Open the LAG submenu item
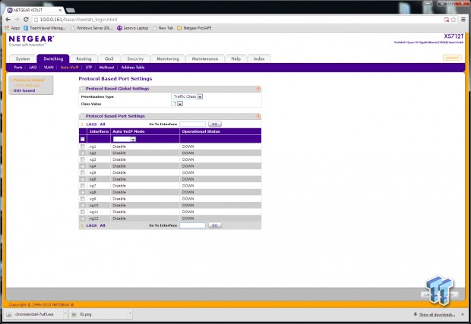 33,68
